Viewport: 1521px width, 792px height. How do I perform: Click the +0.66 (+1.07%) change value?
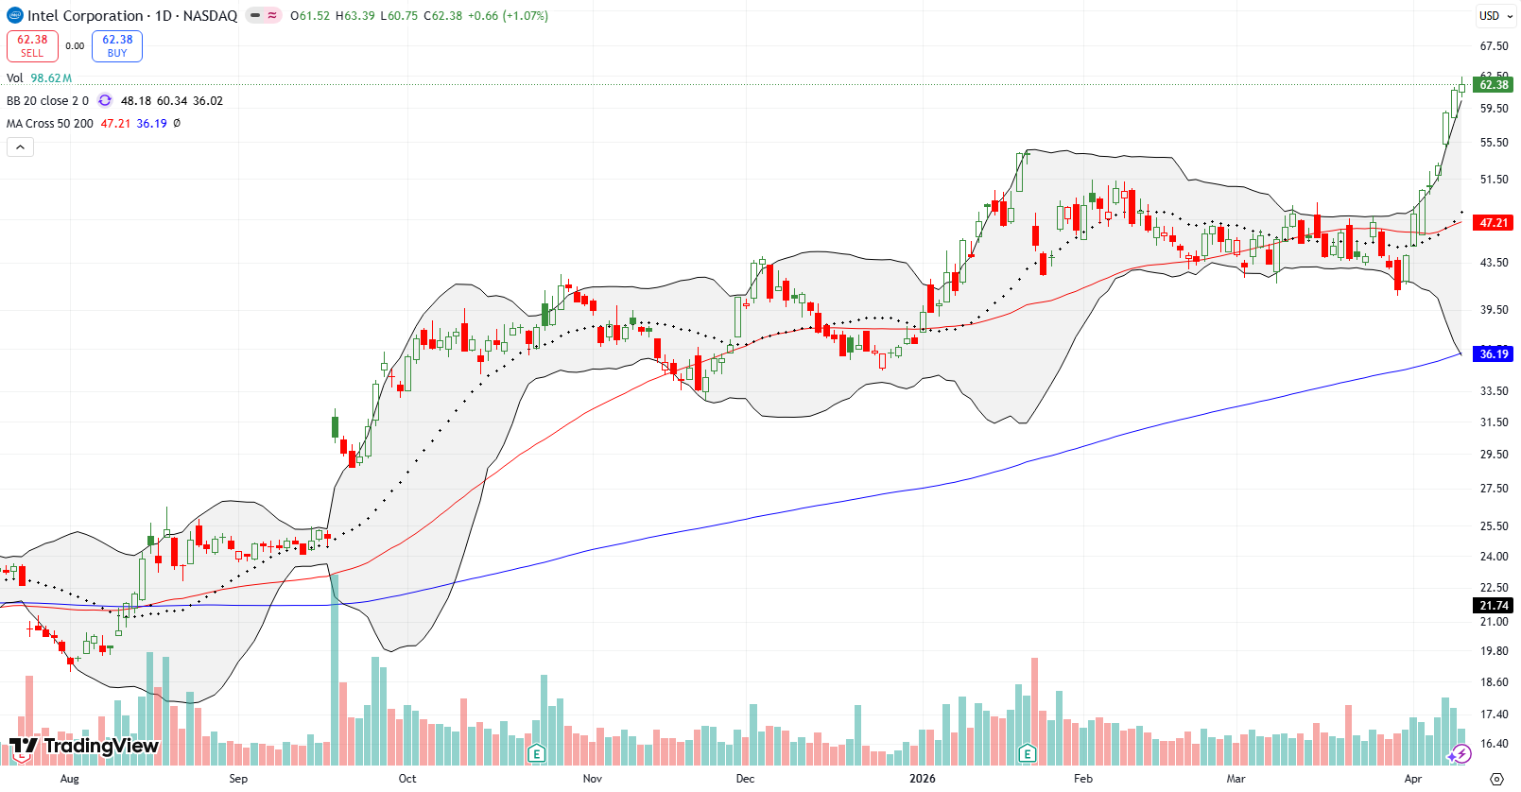[x=509, y=15]
